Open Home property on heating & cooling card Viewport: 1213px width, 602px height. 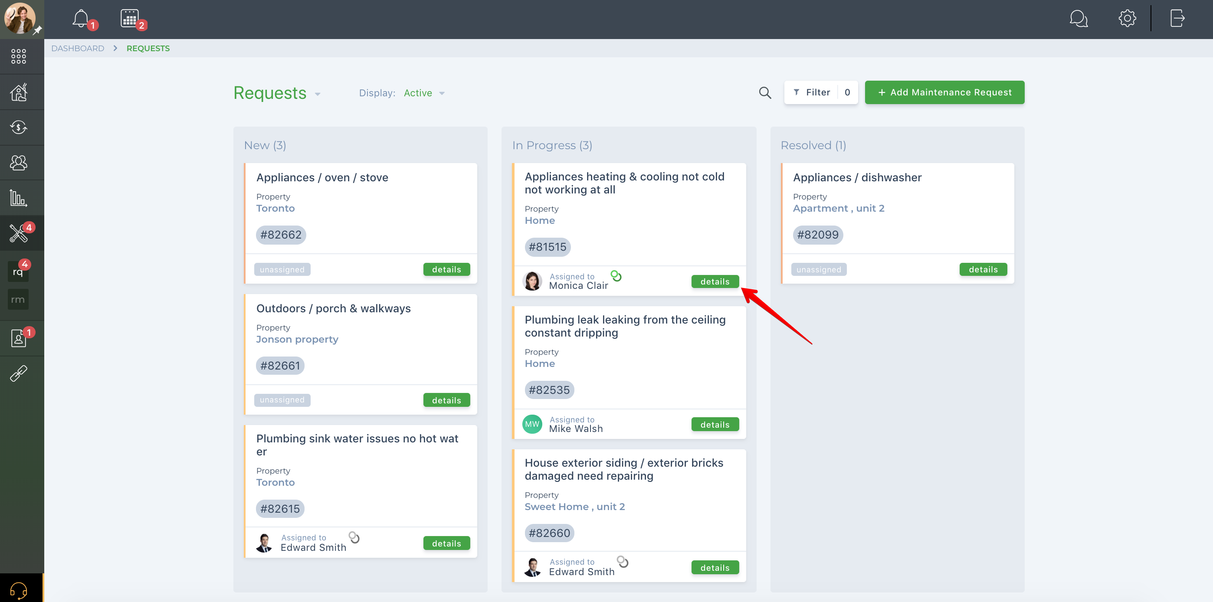540,221
